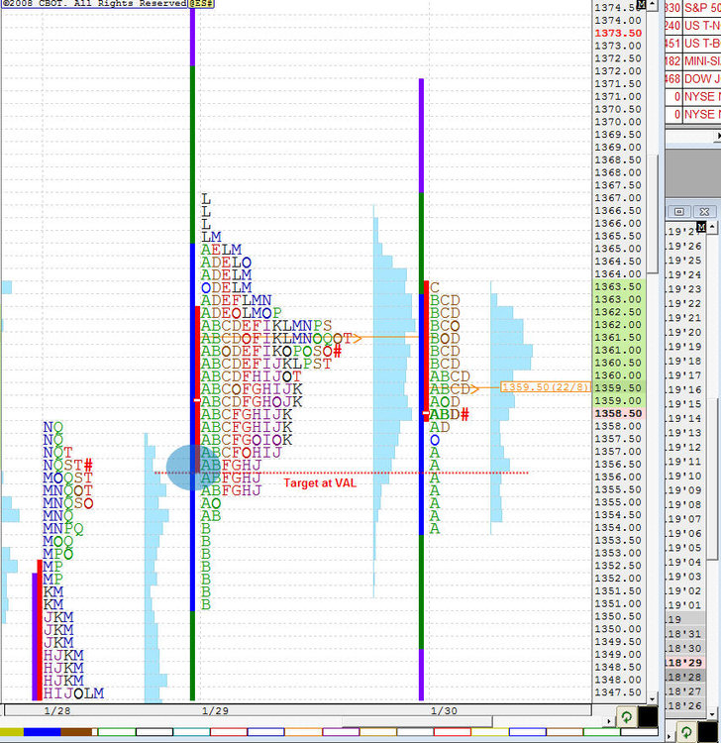
Task: Click the right arrow under the quote list
Action: pyautogui.click(x=718, y=136)
